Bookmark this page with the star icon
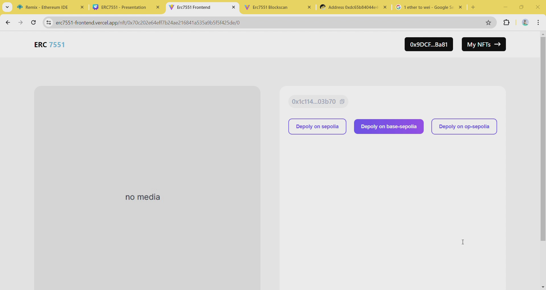Image resolution: width=546 pixels, height=290 pixels. (488, 22)
